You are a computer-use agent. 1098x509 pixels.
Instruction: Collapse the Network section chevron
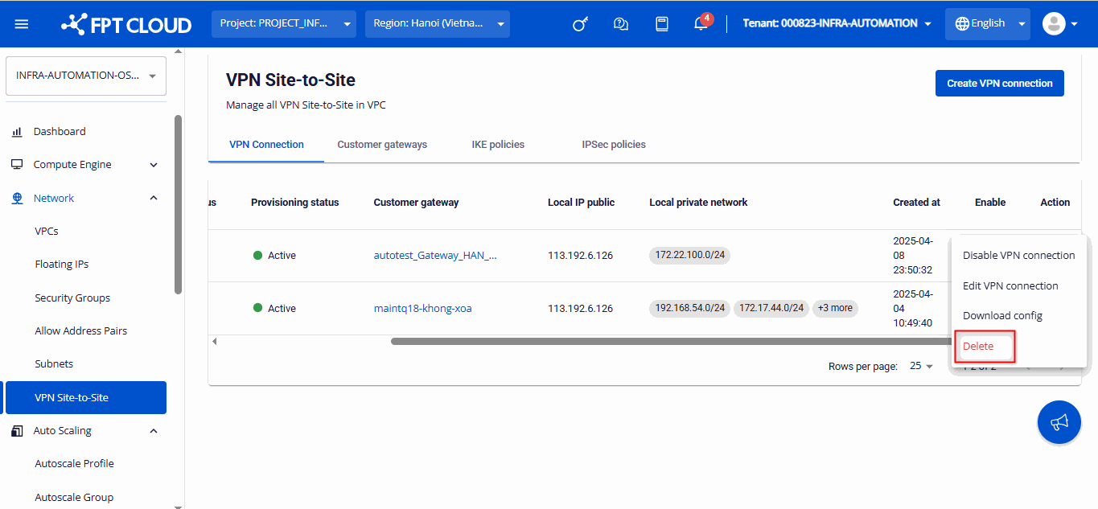pyautogui.click(x=154, y=199)
